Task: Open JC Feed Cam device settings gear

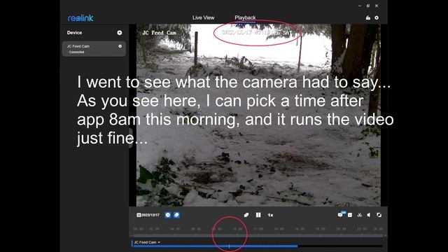Action: [120, 46]
